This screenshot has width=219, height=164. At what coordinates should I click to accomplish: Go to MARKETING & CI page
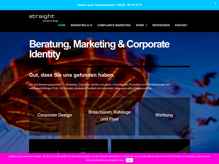(82, 25)
